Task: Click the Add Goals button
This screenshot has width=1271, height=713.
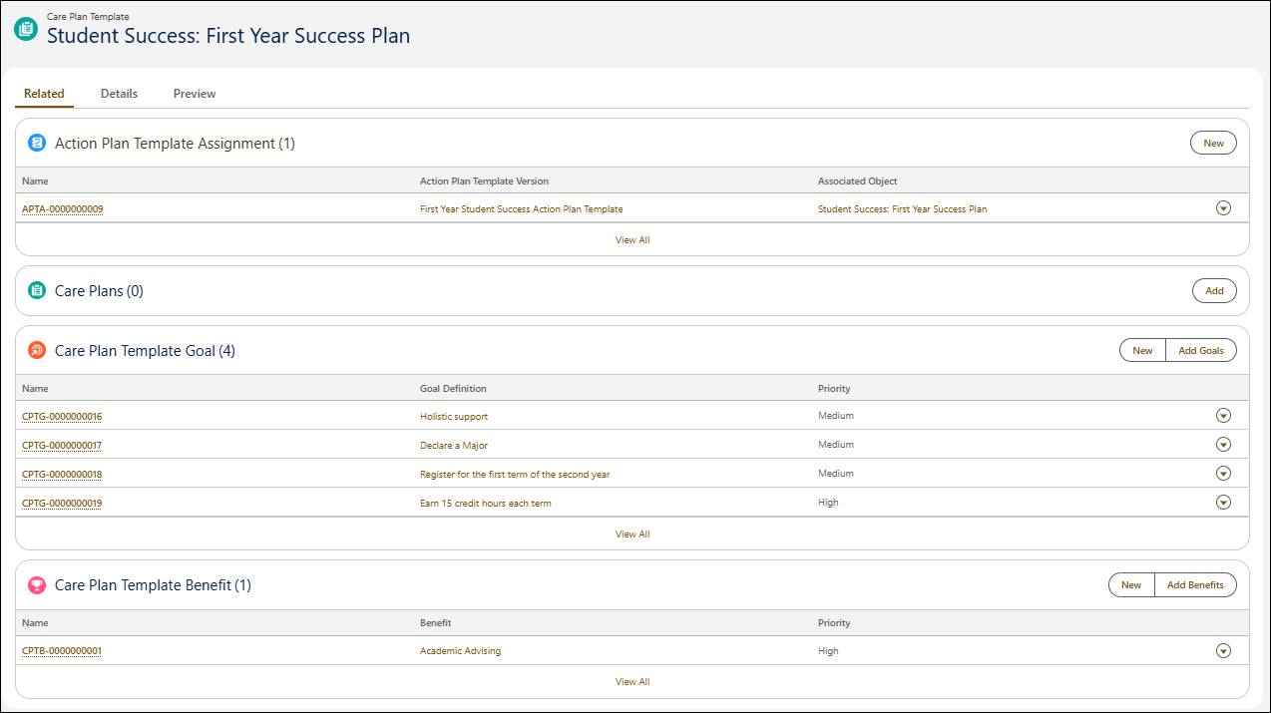Action: click(x=1200, y=350)
